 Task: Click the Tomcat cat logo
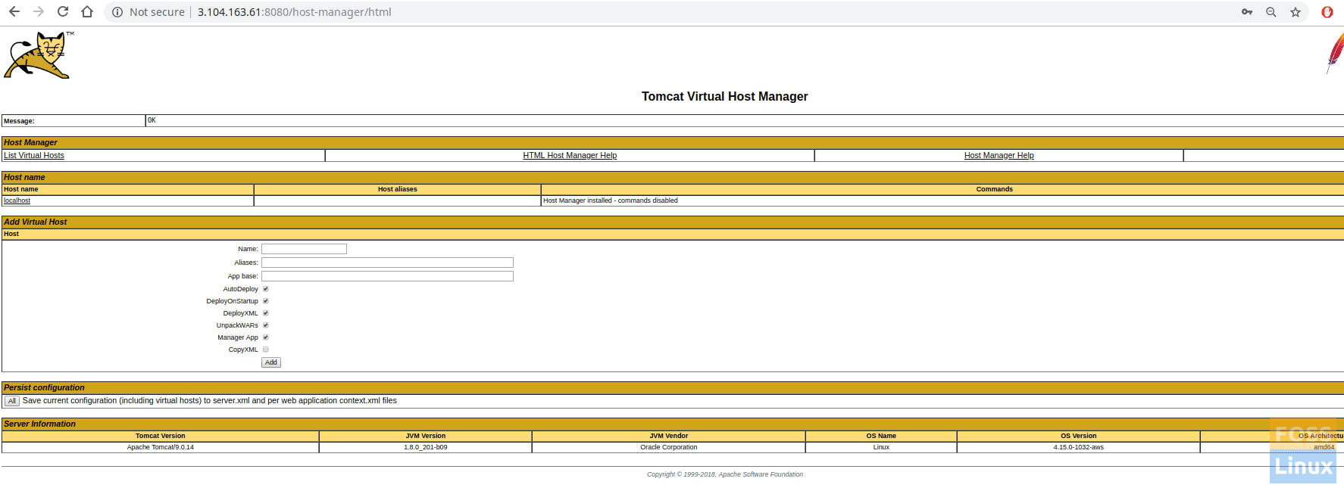[39, 55]
